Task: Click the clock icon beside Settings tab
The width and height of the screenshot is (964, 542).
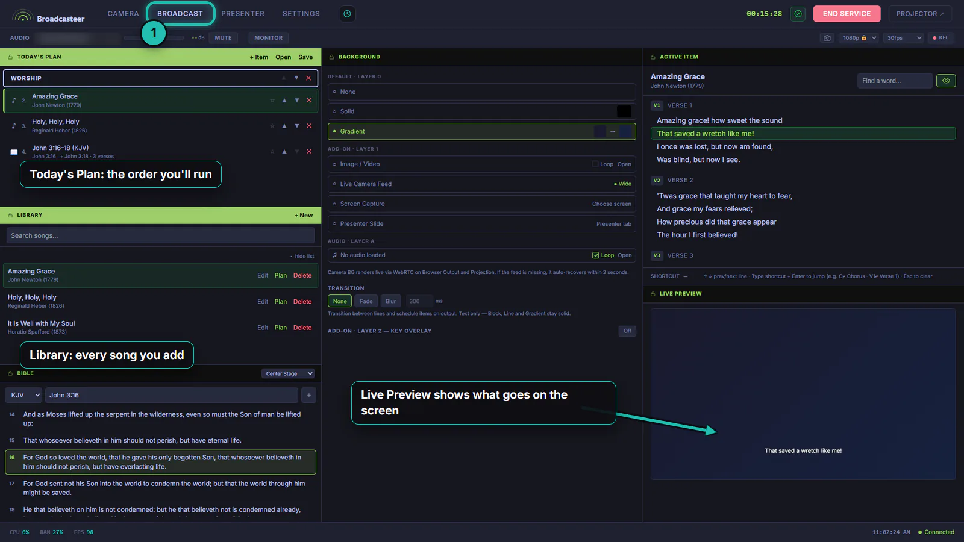Action: (348, 14)
